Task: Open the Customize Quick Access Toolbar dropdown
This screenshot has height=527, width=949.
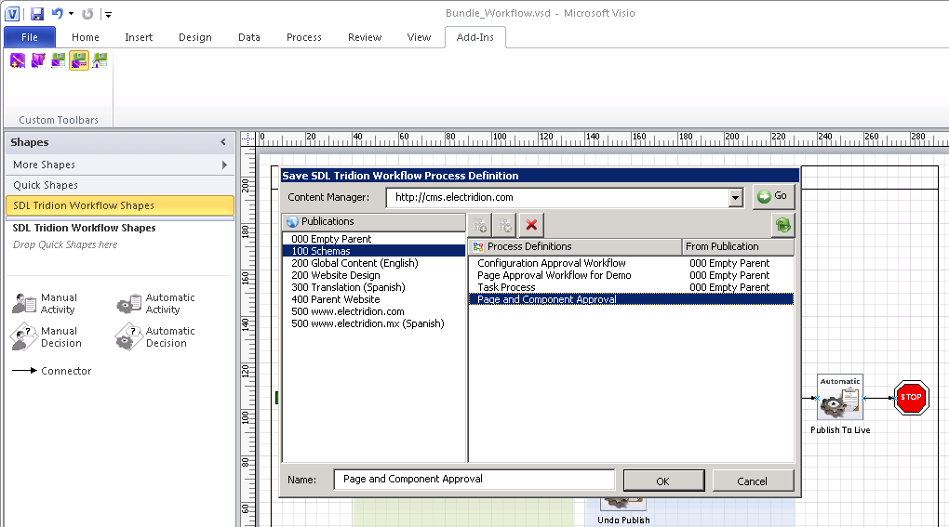Action: coord(108,15)
